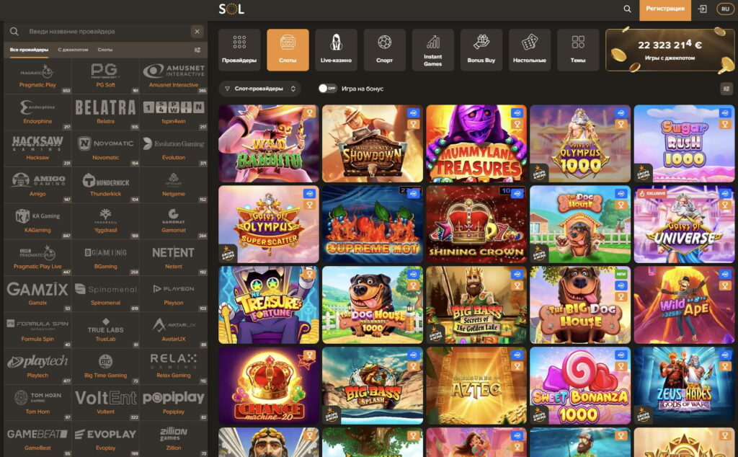Open the Mr Treasure's Fortune game

[x=268, y=305]
